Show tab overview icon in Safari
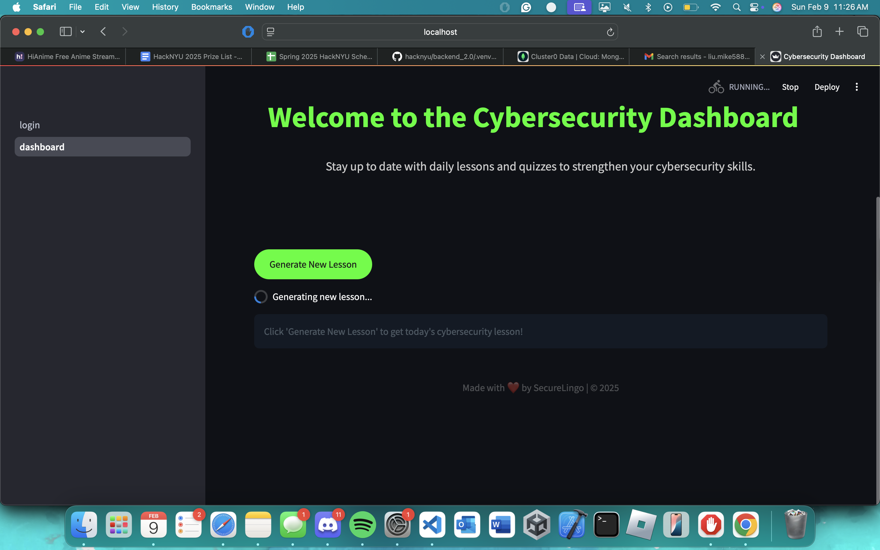Image resolution: width=880 pixels, height=550 pixels. (x=863, y=32)
